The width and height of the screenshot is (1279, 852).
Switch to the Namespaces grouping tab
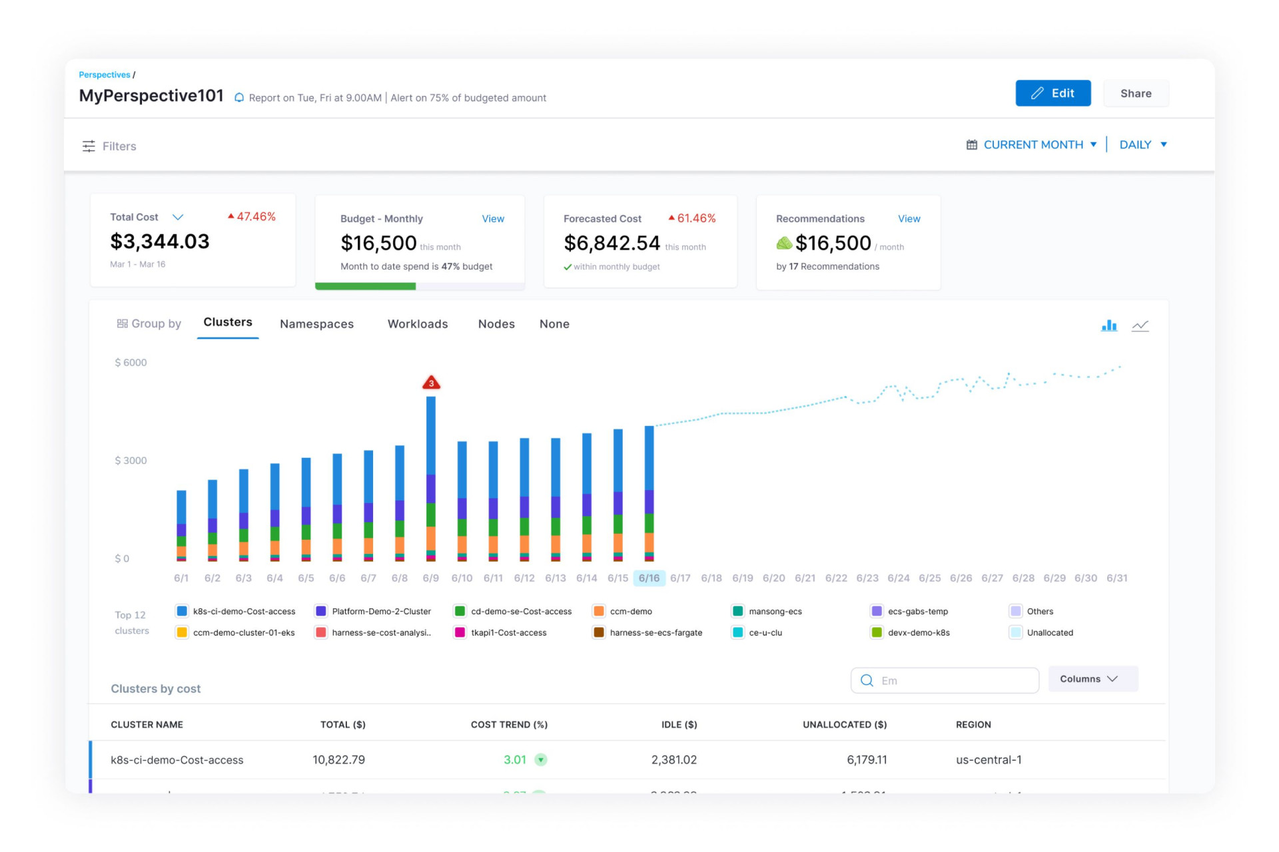tap(316, 324)
